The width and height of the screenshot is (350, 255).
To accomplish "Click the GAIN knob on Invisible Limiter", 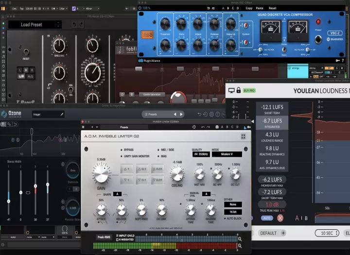I will 101,173.
